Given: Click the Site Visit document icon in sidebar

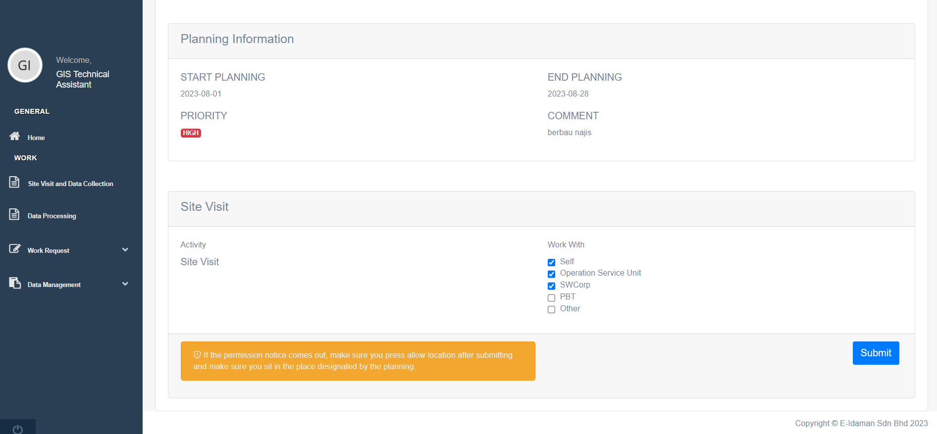Looking at the screenshot, I should click(14, 183).
